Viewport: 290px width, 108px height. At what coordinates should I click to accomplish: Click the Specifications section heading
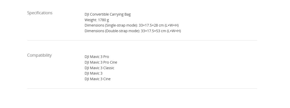(x=40, y=13)
